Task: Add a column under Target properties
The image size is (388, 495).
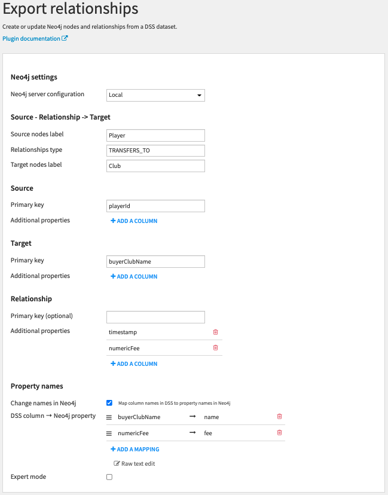Action: tap(134, 277)
